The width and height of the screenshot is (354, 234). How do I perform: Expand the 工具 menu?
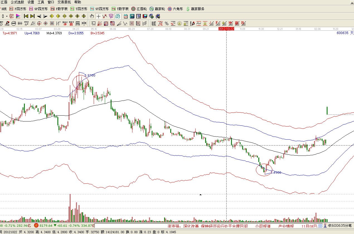pos(41,2)
